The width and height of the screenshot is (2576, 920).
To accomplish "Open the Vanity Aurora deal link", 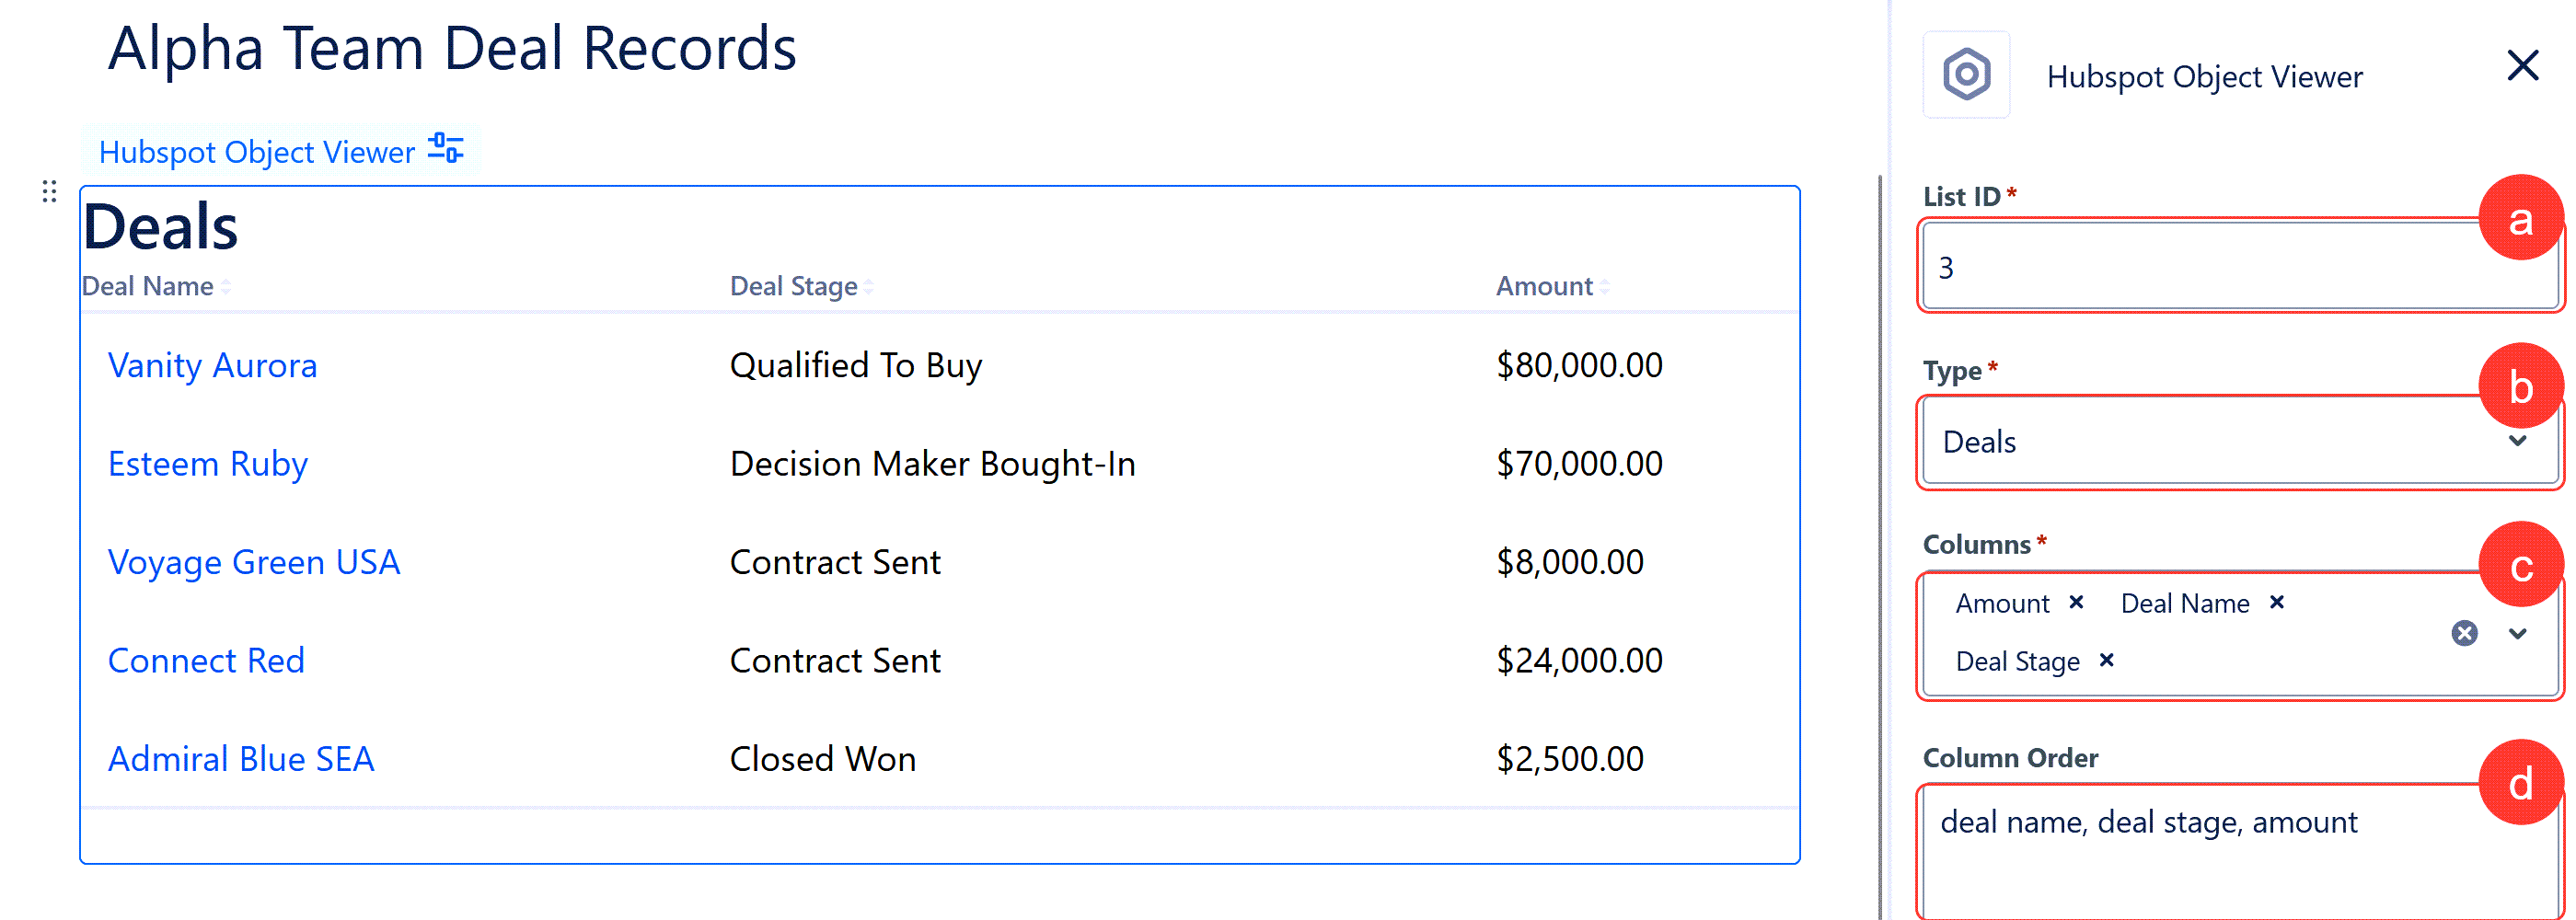I will tap(212, 365).
